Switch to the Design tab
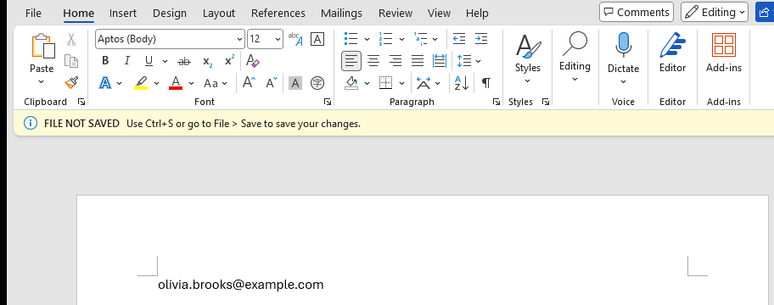 (x=170, y=13)
